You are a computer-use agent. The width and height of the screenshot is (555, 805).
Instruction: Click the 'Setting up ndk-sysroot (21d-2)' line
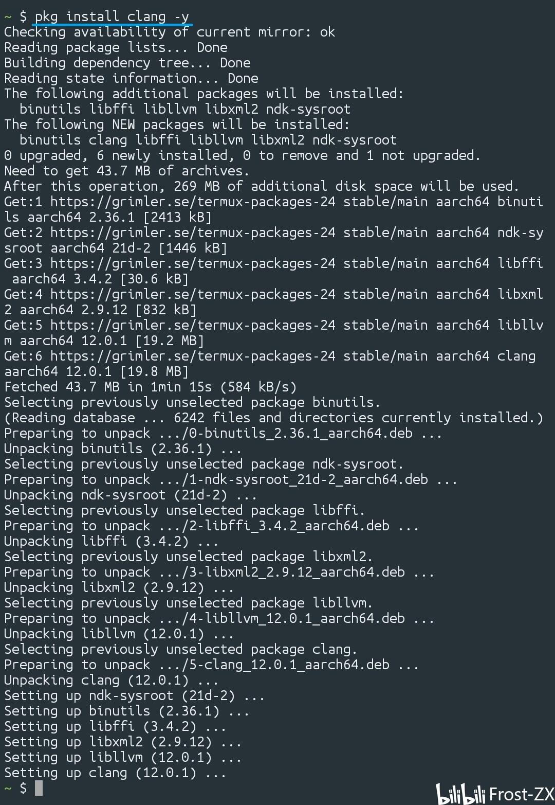point(134,695)
